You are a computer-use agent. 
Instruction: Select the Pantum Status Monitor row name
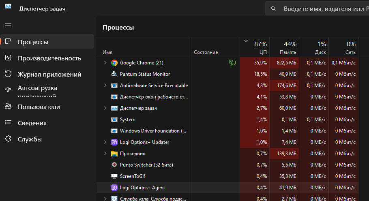click(x=145, y=74)
